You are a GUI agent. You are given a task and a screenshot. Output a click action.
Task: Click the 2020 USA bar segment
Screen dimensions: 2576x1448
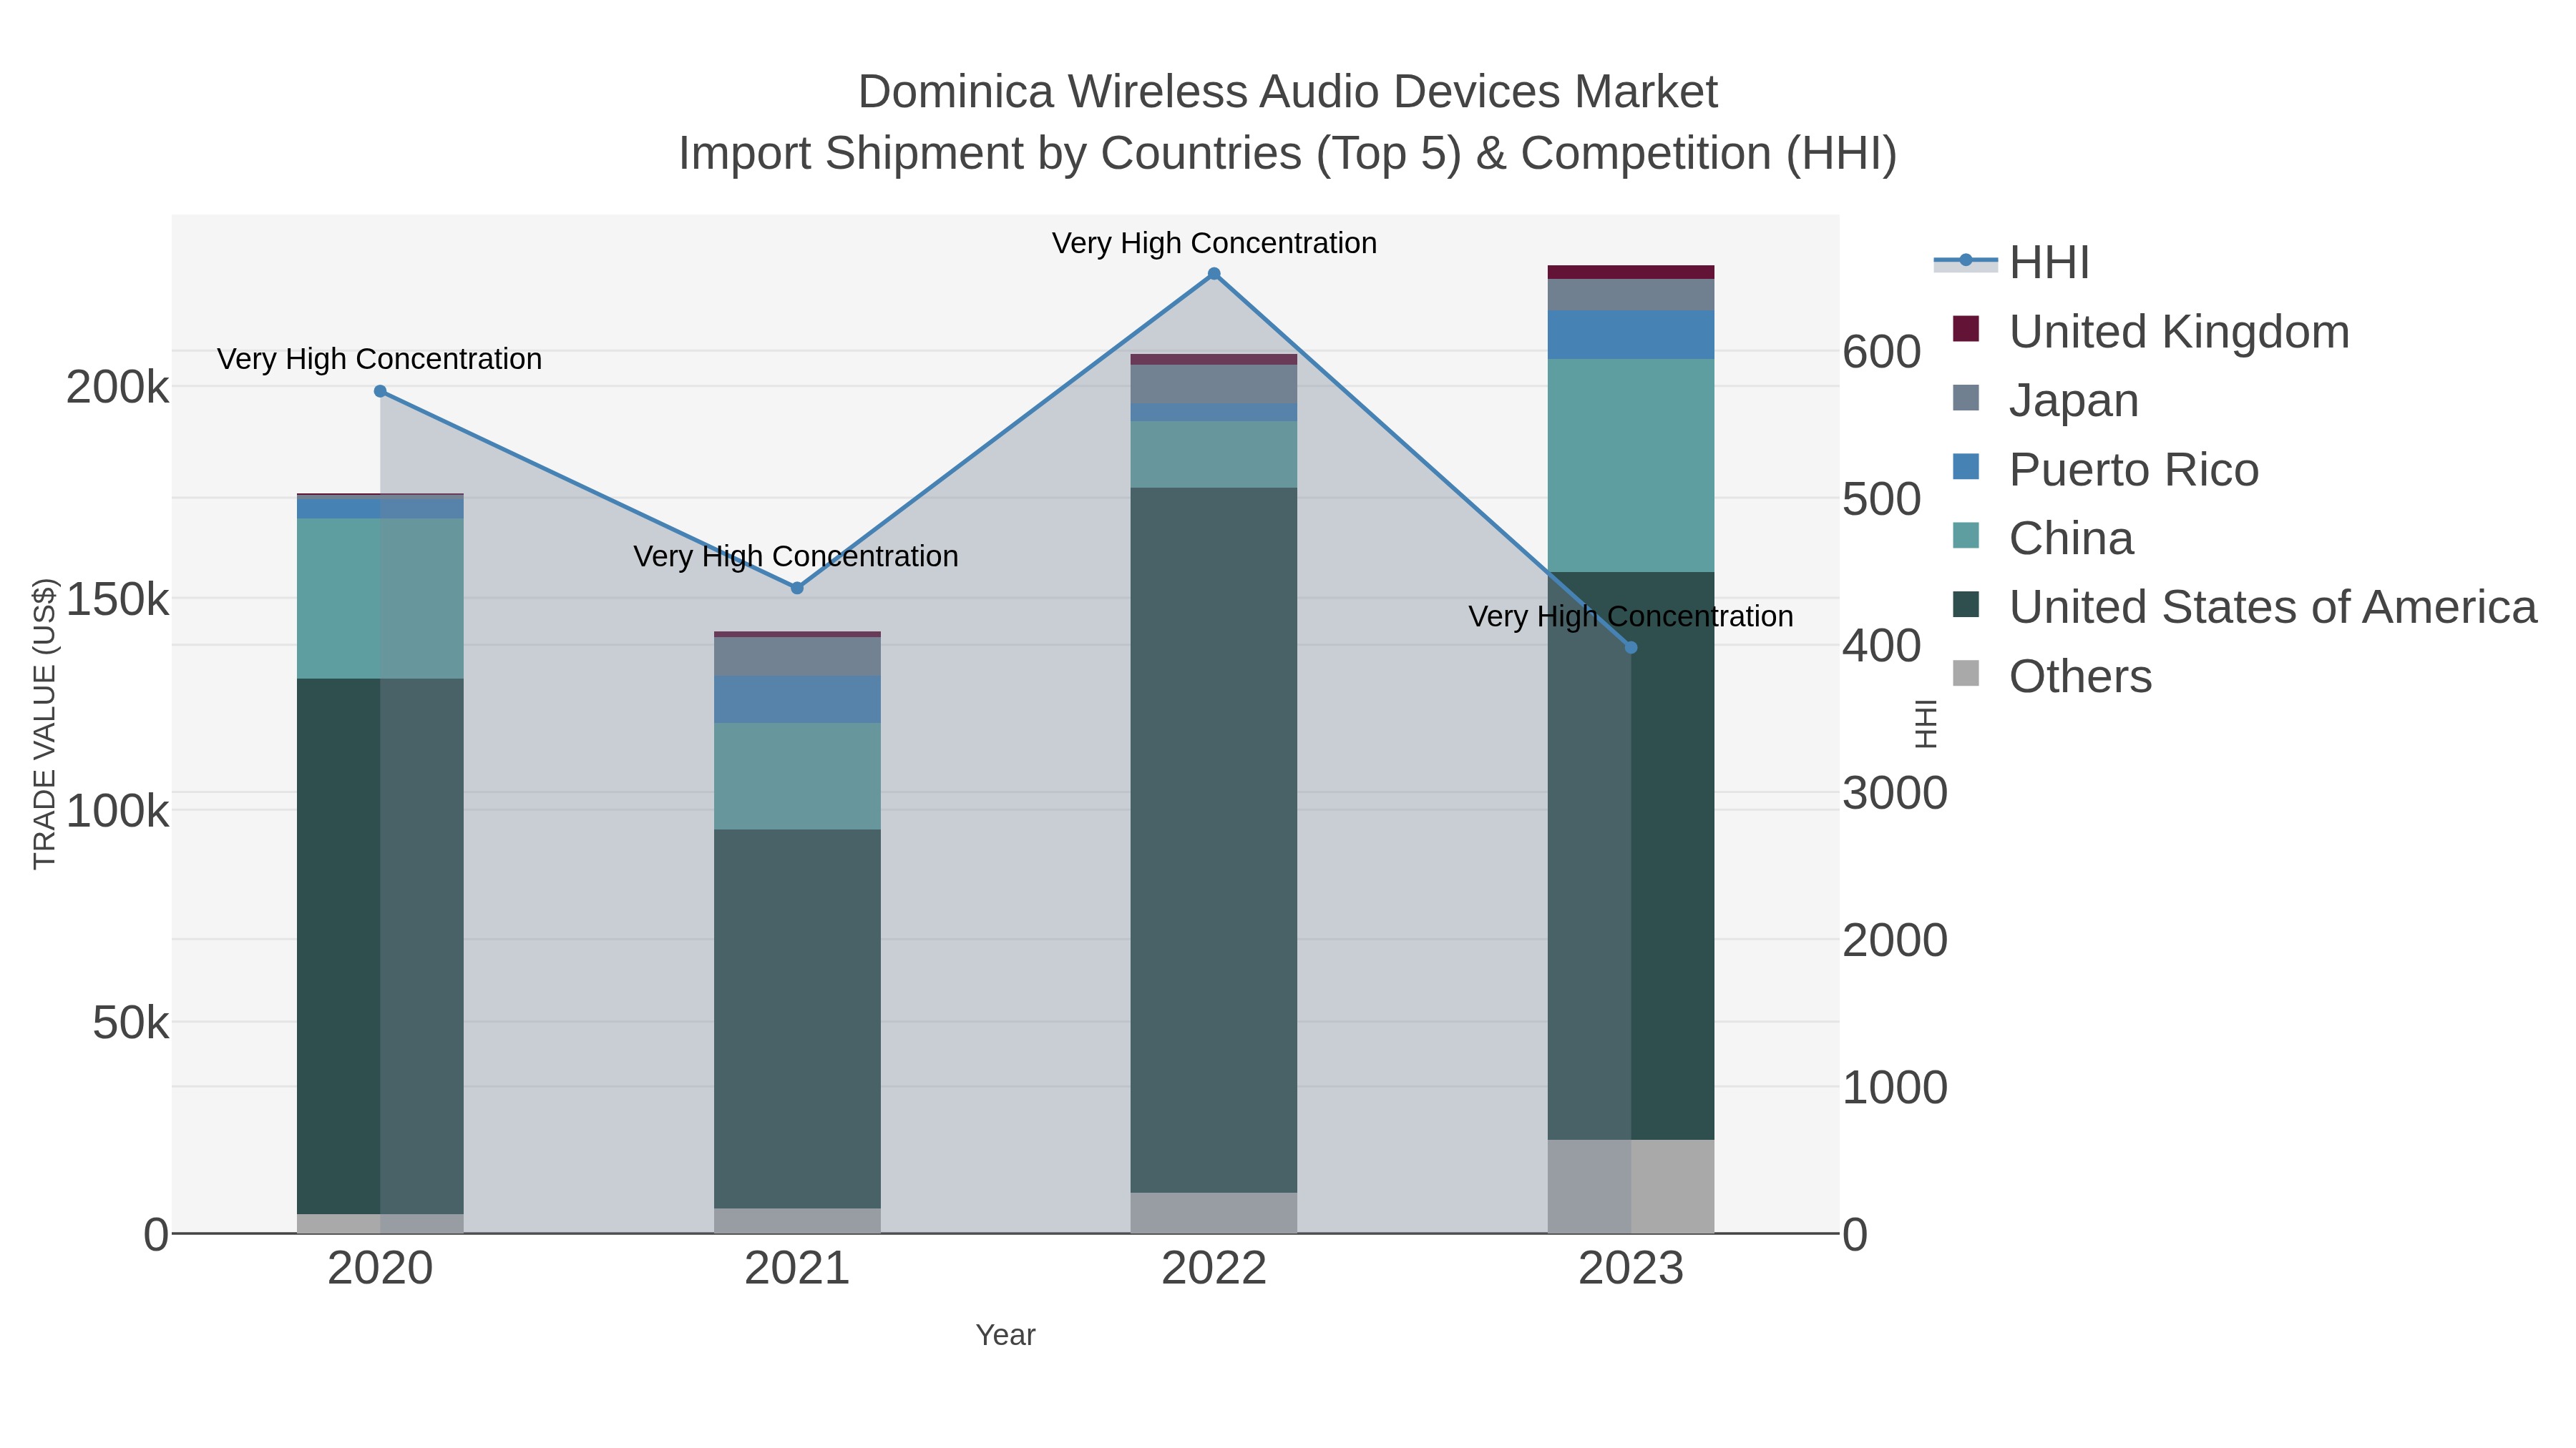380,946
